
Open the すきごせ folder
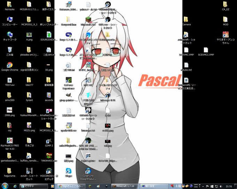tap(29, 142)
